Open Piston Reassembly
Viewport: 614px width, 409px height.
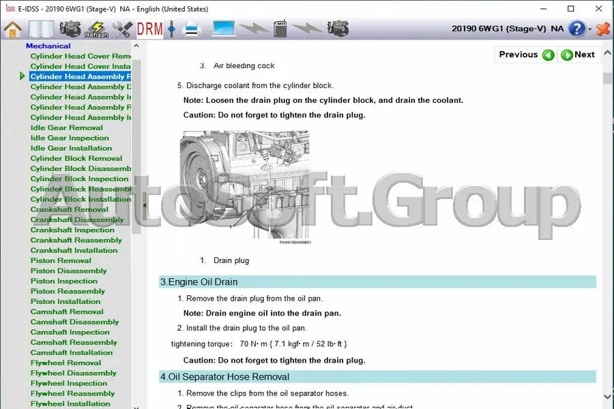point(68,291)
